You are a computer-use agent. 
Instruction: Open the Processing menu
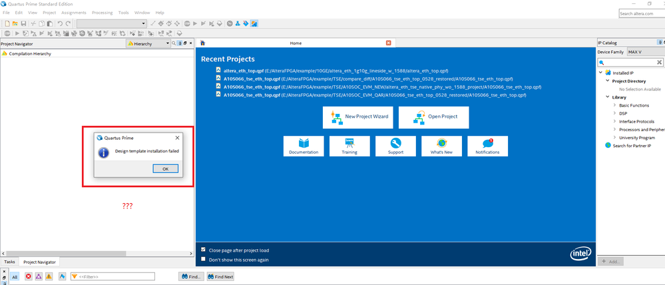click(103, 13)
